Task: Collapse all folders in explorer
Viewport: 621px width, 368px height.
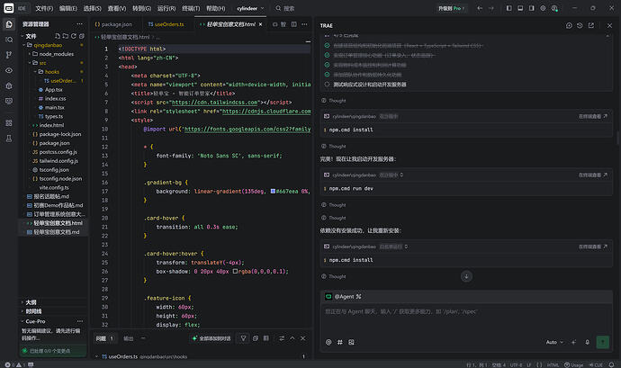Action: [x=82, y=36]
